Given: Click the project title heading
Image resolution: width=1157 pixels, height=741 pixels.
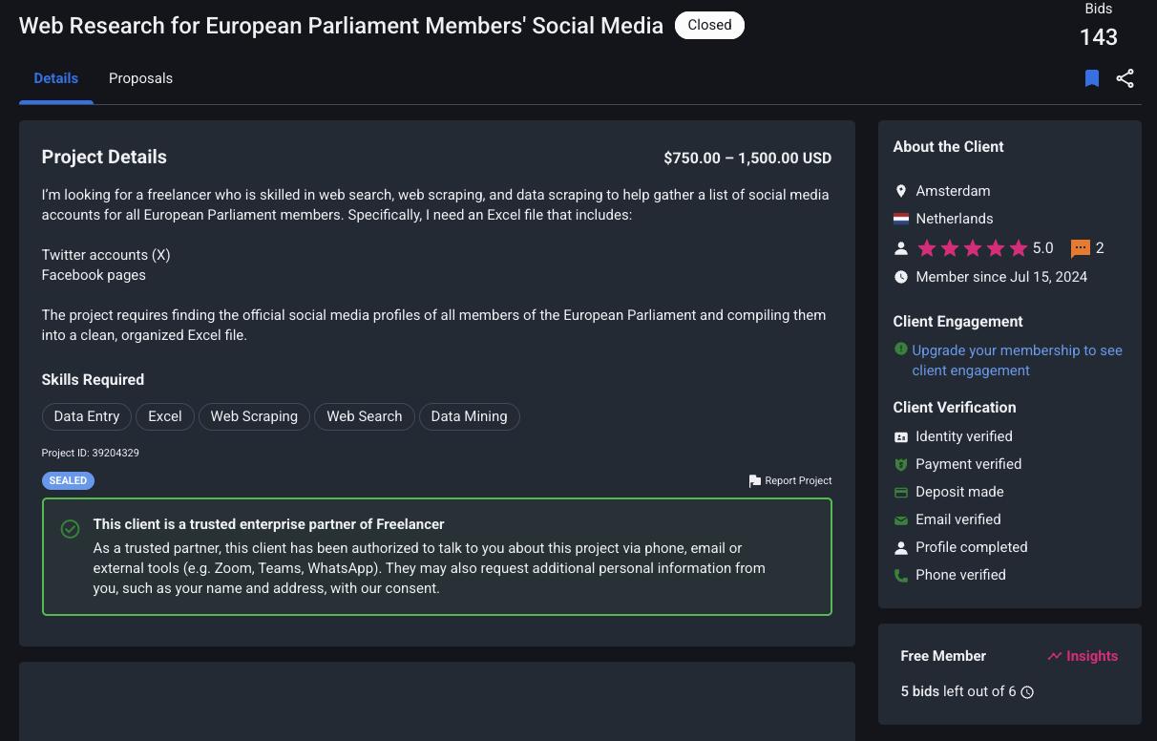Looking at the screenshot, I should click(x=341, y=26).
